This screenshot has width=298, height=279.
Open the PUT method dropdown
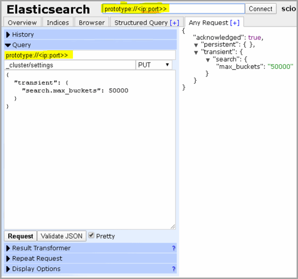click(x=154, y=65)
